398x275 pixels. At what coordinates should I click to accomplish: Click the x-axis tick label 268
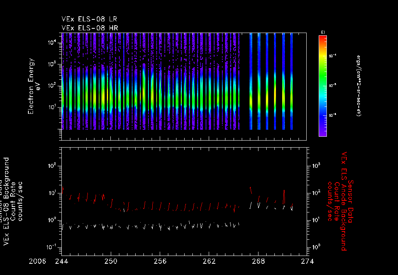[x=258, y=261]
